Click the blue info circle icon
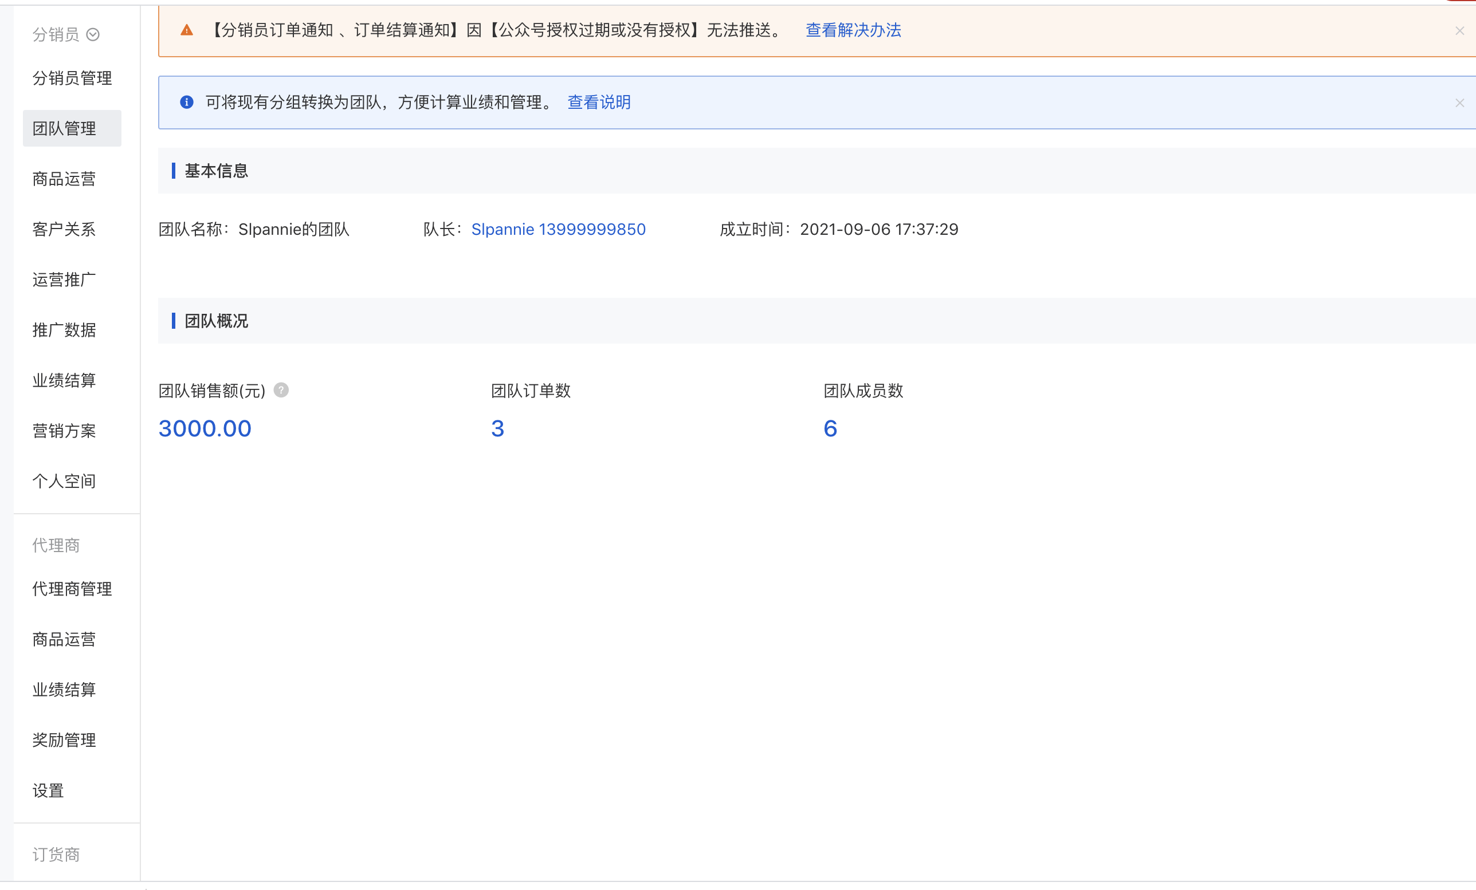This screenshot has width=1476, height=890. (187, 103)
